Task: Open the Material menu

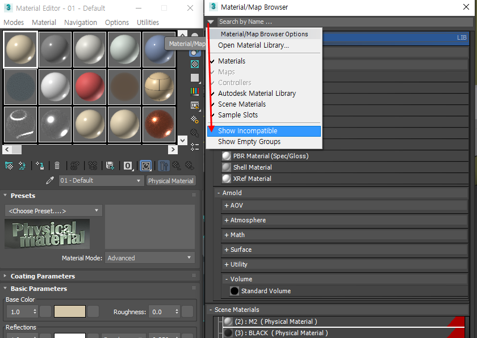Action: pos(44,23)
